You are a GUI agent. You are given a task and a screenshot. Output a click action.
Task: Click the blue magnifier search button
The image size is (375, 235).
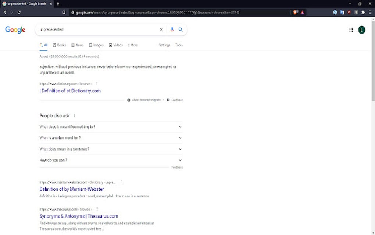181,29
